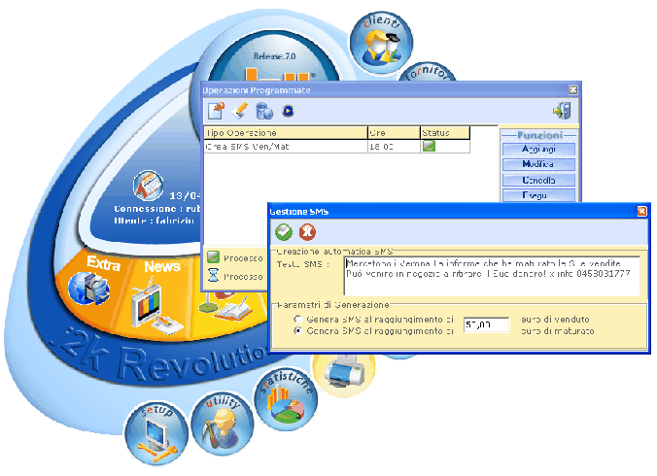Select radio for euro di venduto

point(298,319)
